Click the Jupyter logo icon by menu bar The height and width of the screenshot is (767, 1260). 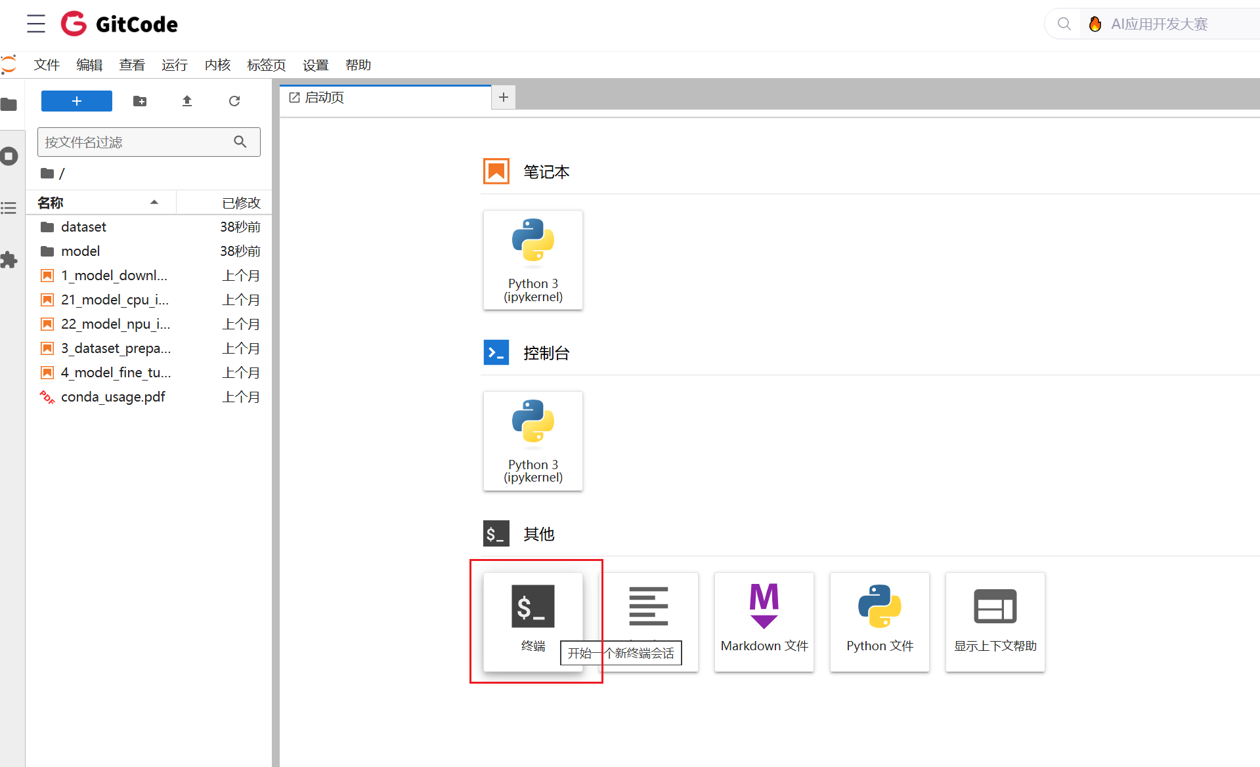(9, 65)
